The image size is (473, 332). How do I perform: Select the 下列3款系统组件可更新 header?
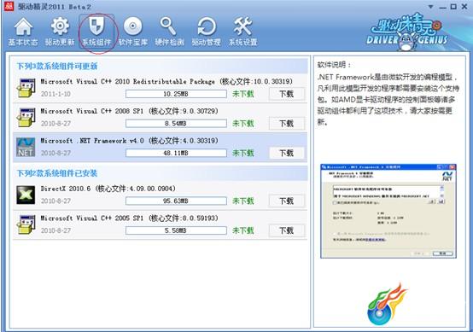click(57, 66)
